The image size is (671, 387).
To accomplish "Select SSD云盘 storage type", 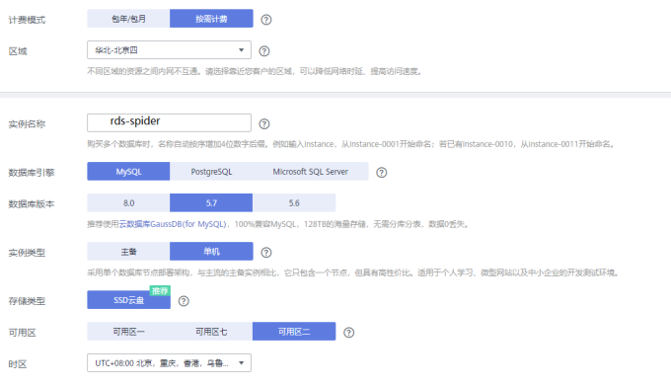I will pyautogui.click(x=128, y=300).
